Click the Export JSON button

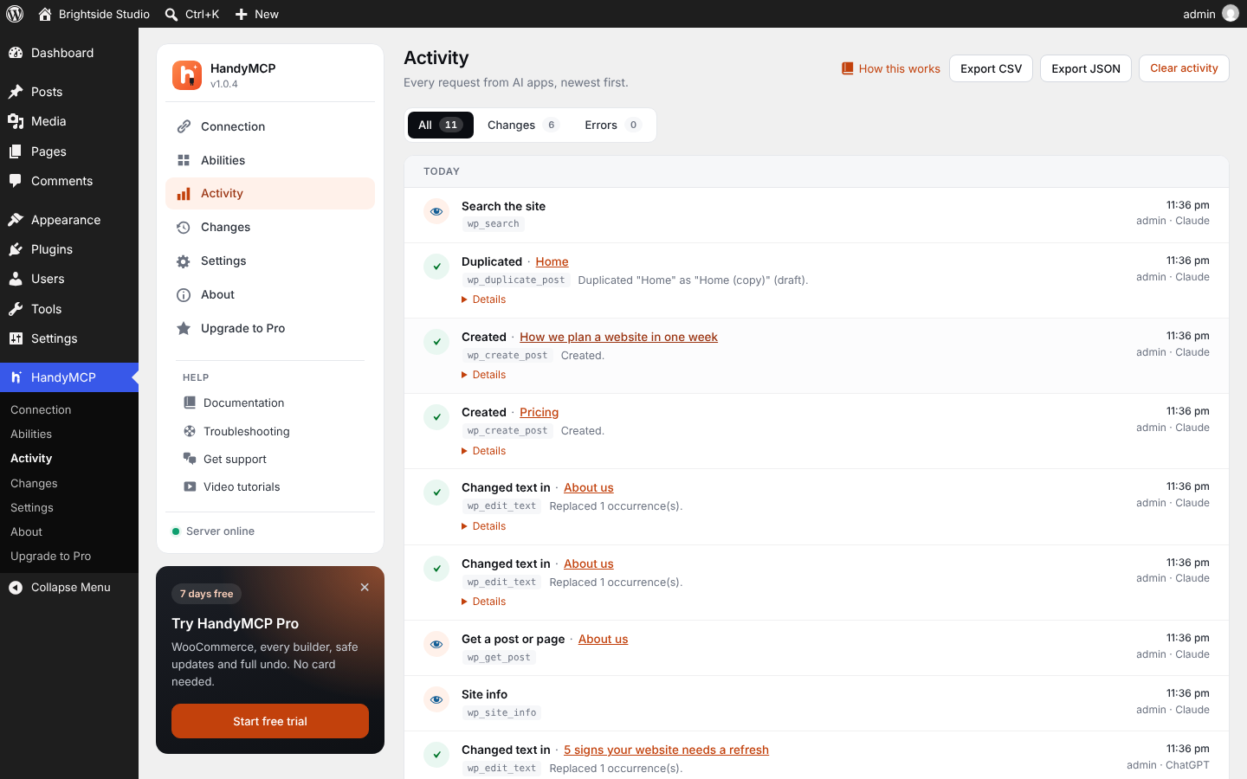(1086, 68)
